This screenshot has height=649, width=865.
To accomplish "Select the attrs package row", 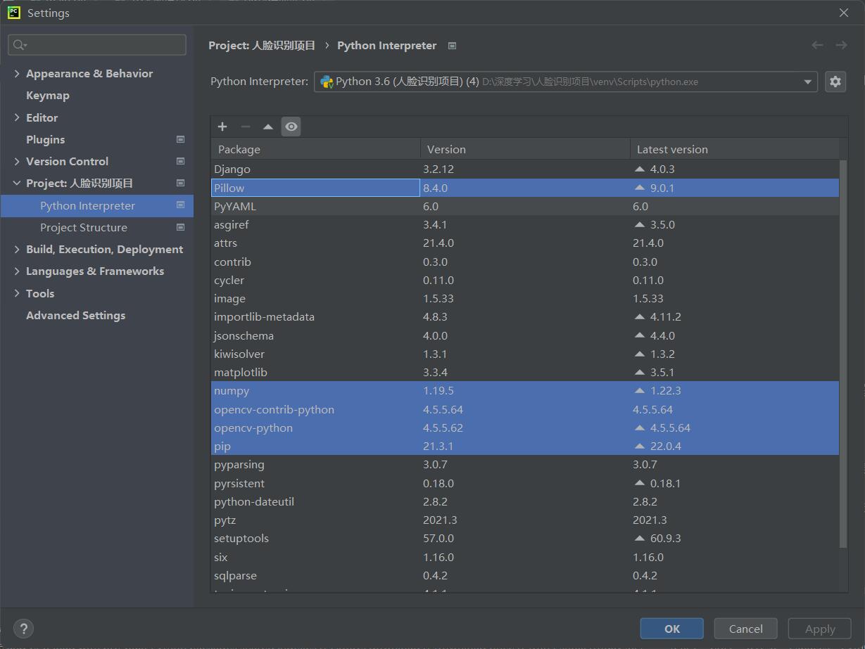I will [525, 243].
